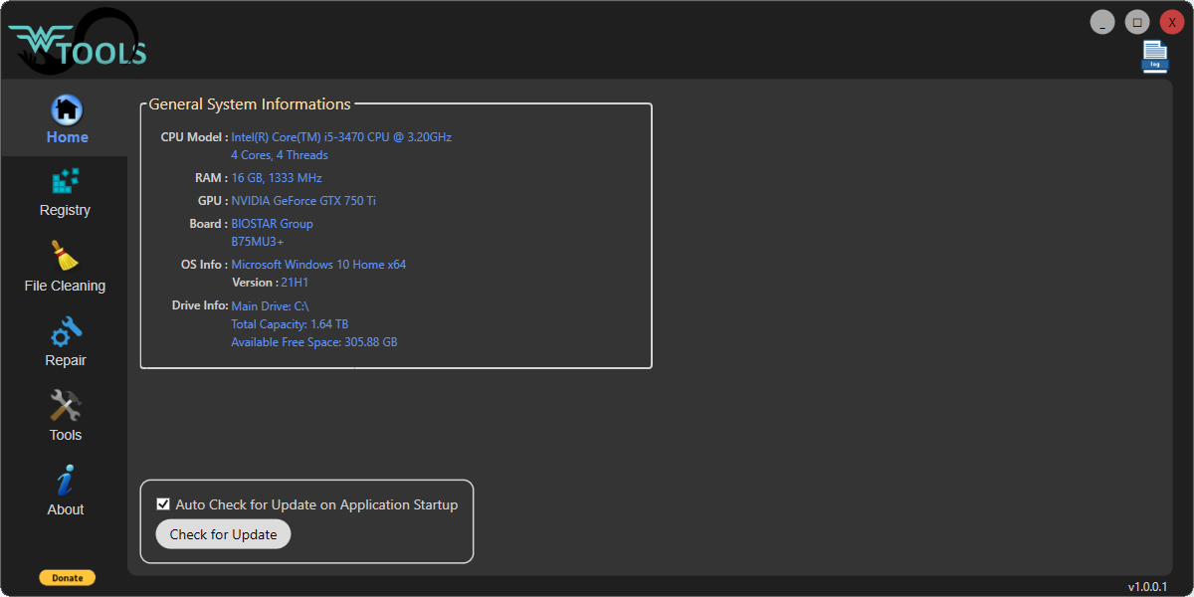Click the Intel(R) Core(TM) i5-3470 CPU text
The image size is (1194, 597).
(341, 137)
